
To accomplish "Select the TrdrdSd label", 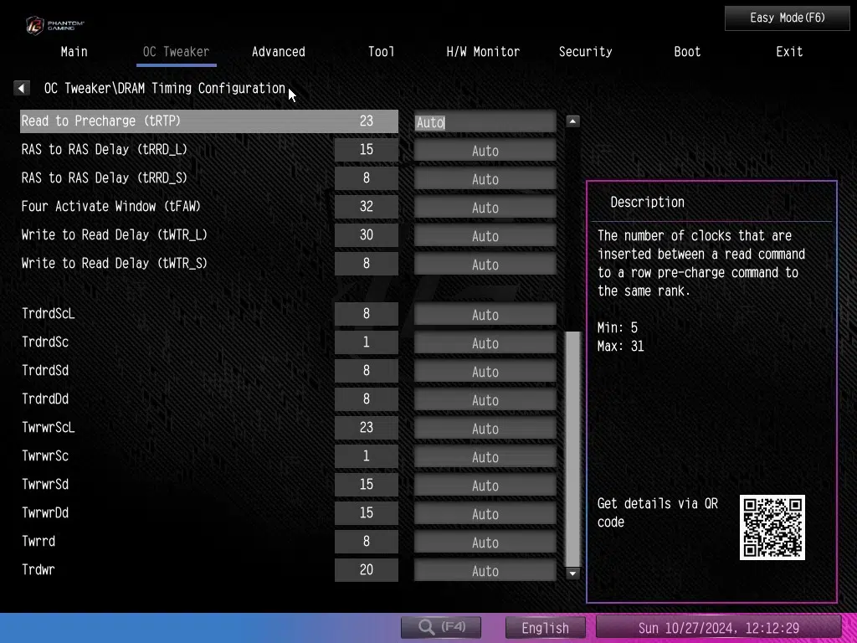I will pyautogui.click(x=45, y=370).
